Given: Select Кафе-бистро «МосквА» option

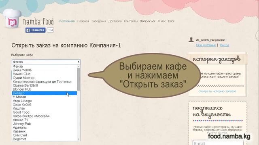Looking at the screenshot, I should coord(45,116).
